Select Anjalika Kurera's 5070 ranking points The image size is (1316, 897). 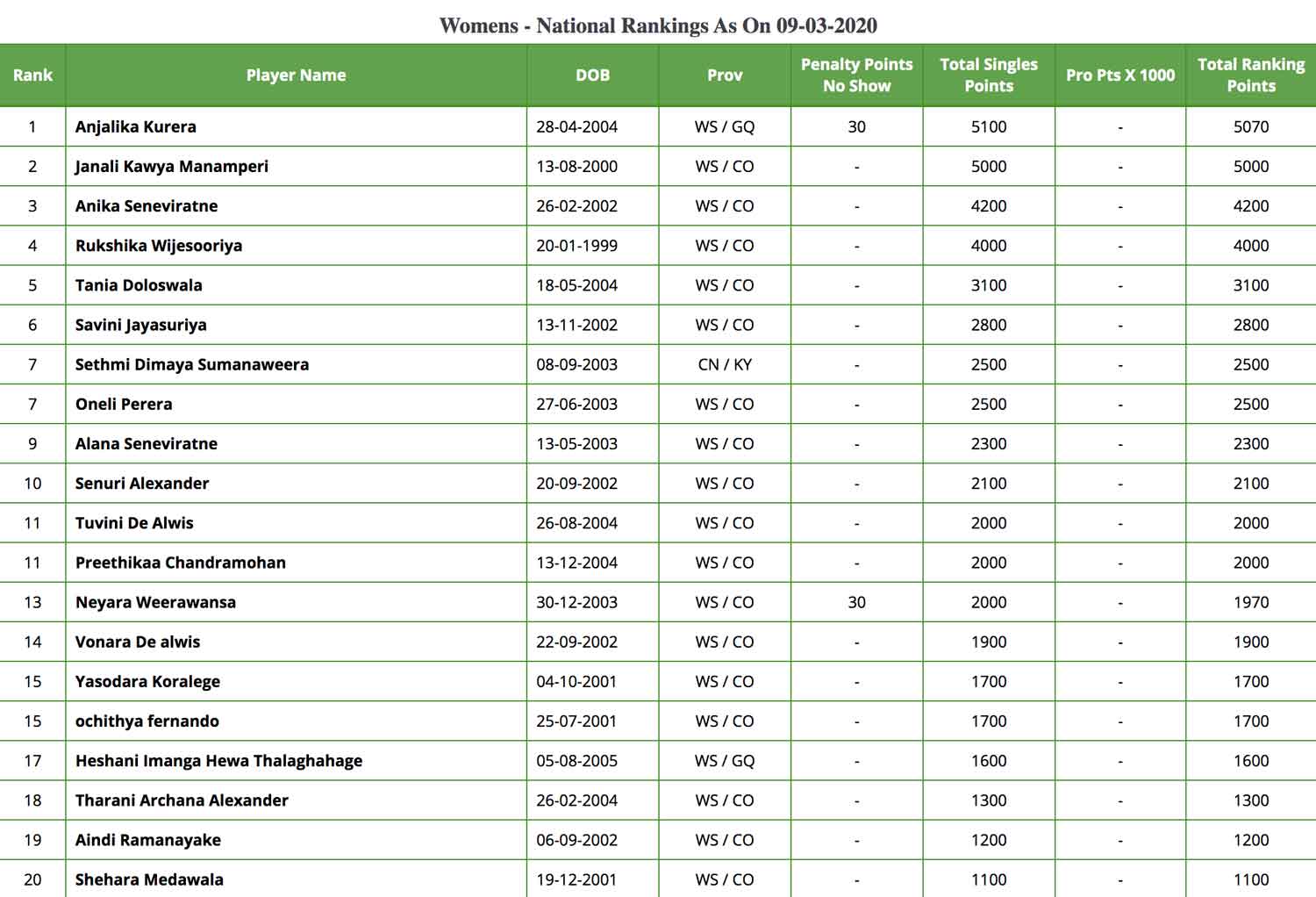pos(1251,126)
